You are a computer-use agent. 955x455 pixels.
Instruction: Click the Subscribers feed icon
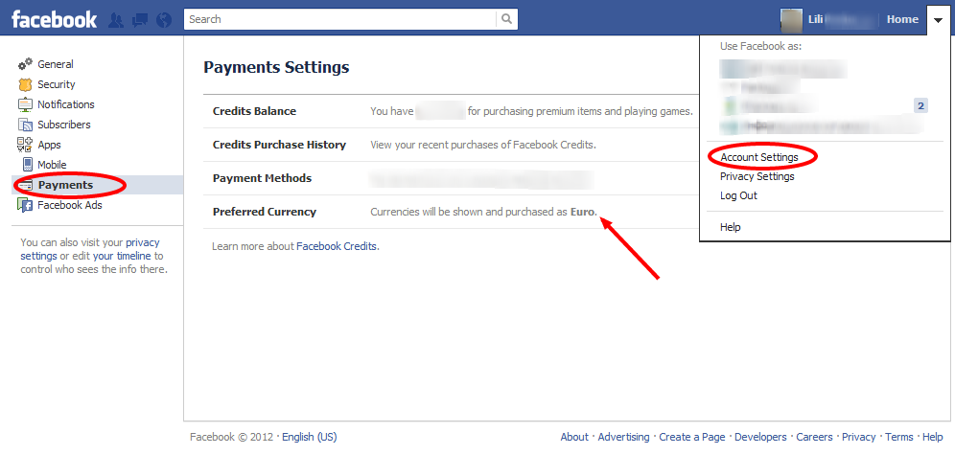[x=25, y=125]
